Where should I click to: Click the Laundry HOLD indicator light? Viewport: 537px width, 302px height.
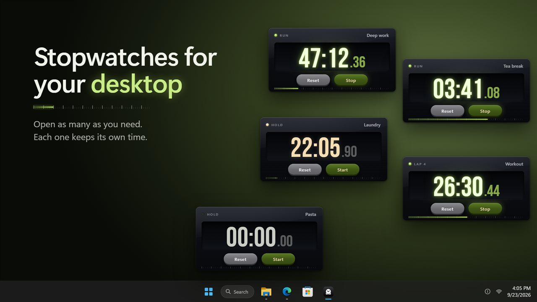[x=267, y=125]
